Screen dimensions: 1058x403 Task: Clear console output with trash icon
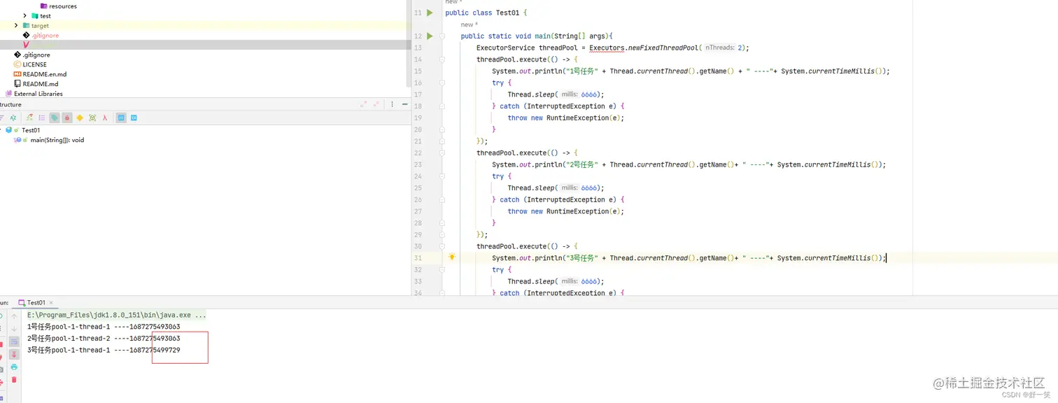(14, 380)
